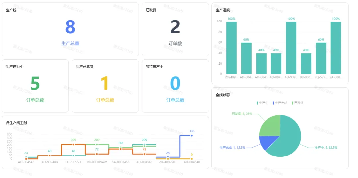358x178 pixels.
Task: Click the 生产总量 number 8
Action: pos(70,27)
